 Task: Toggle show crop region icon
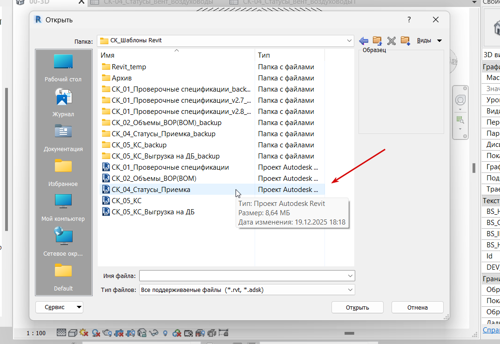[130, 333]
